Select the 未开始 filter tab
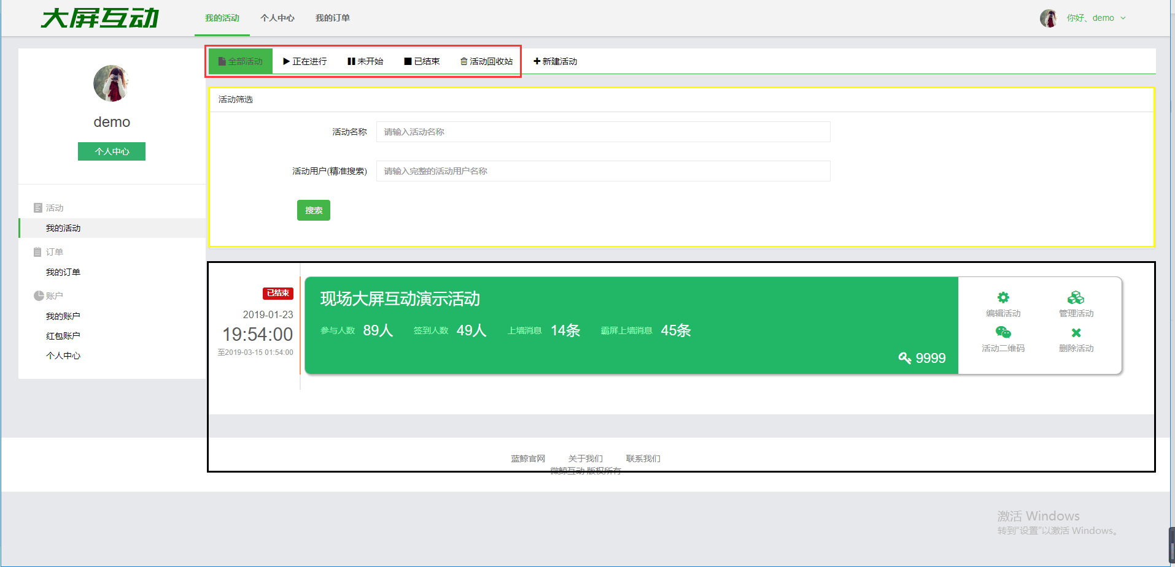1175x567 pixels. pos(365,61)
